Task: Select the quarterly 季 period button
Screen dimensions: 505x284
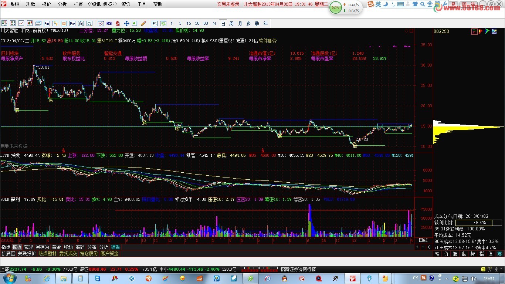Action: [x=257, y=23]
